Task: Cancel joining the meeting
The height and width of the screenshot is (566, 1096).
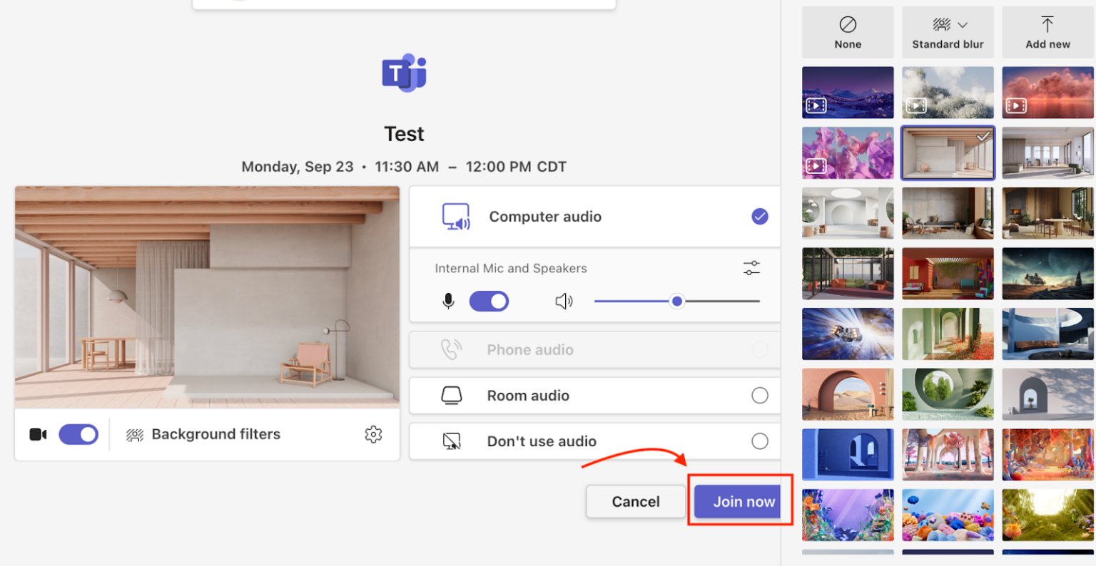Action: pos(635,501)
